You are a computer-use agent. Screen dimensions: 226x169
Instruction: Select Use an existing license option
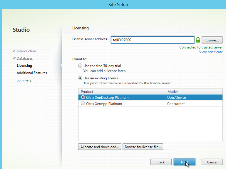(80, 78)
